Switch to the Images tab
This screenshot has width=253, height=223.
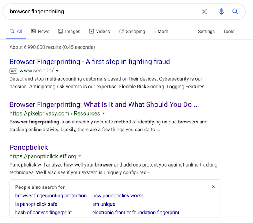[69, 32]
